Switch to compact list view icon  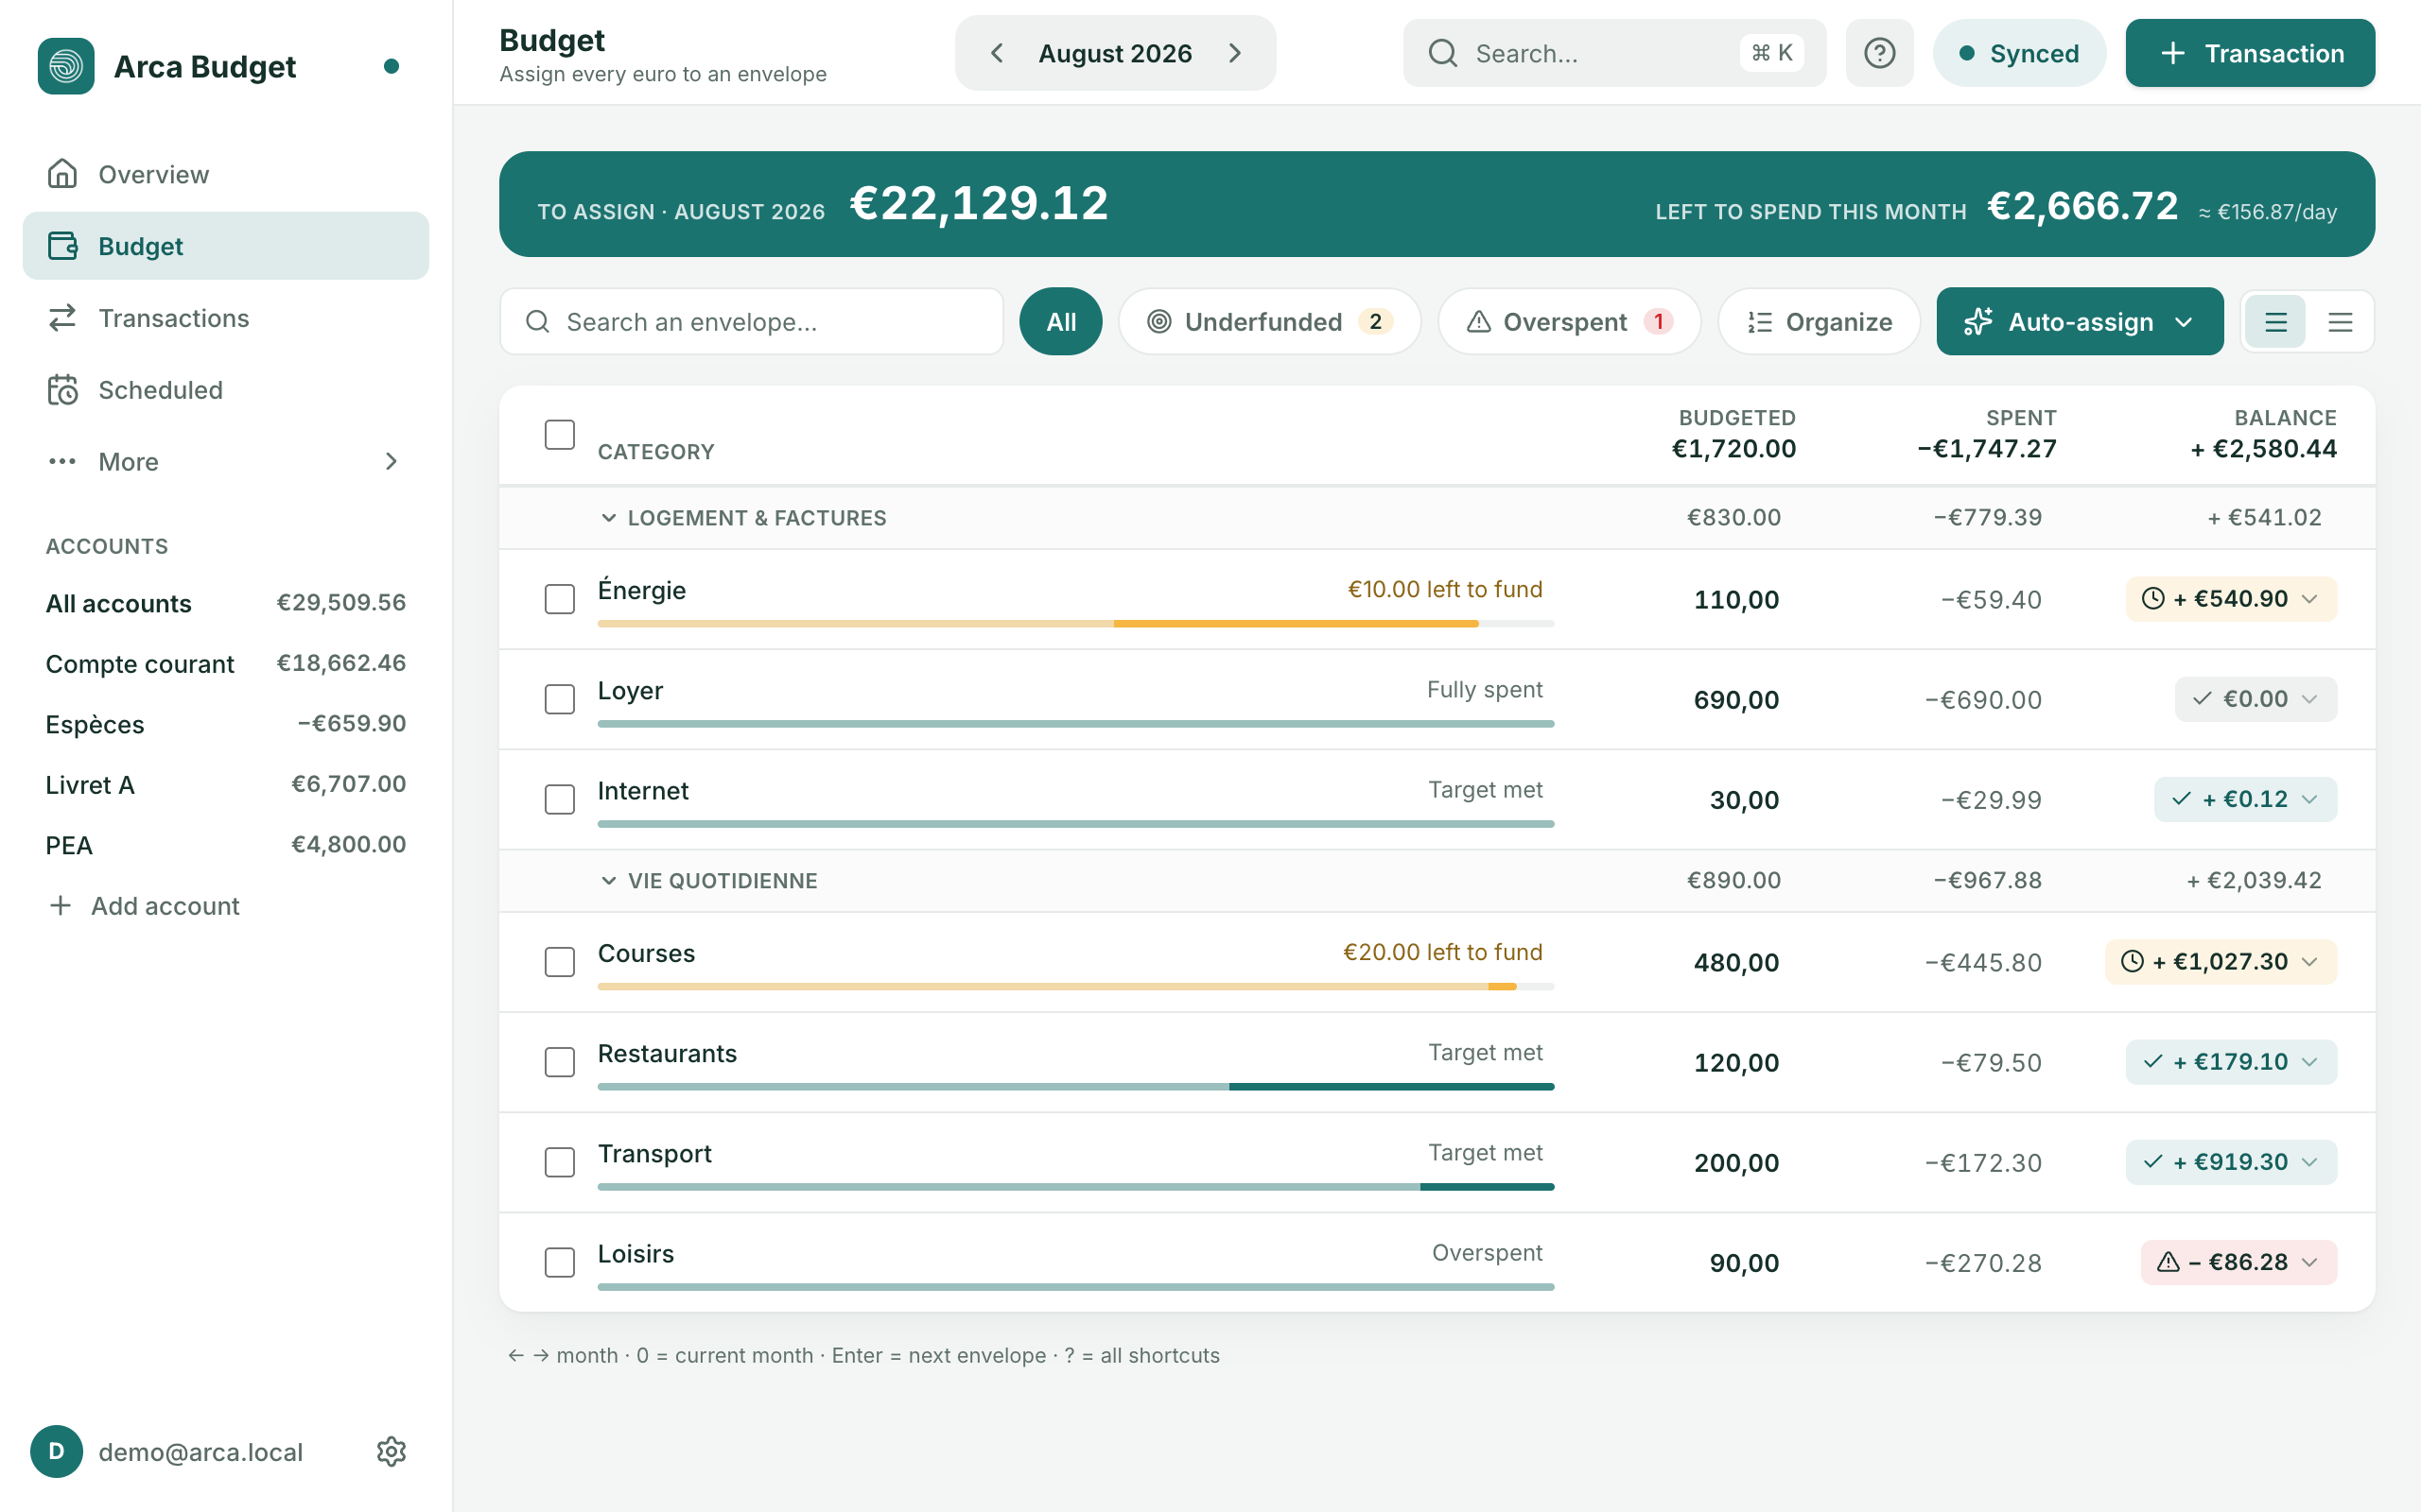pos(2340,322)
